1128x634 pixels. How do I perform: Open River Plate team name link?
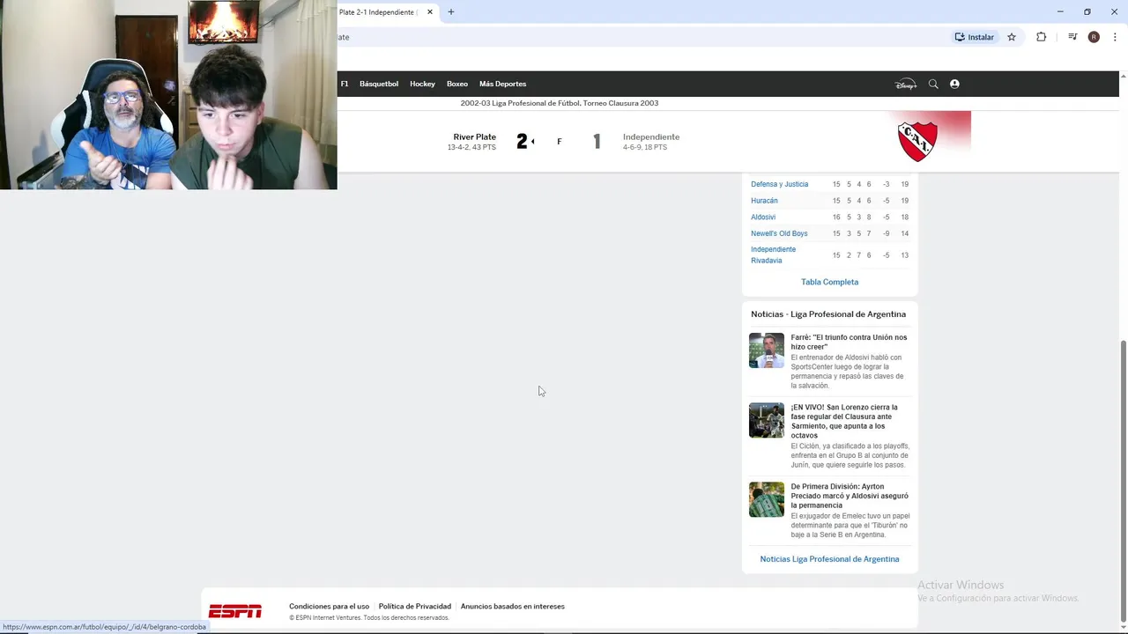coord(474,136)
